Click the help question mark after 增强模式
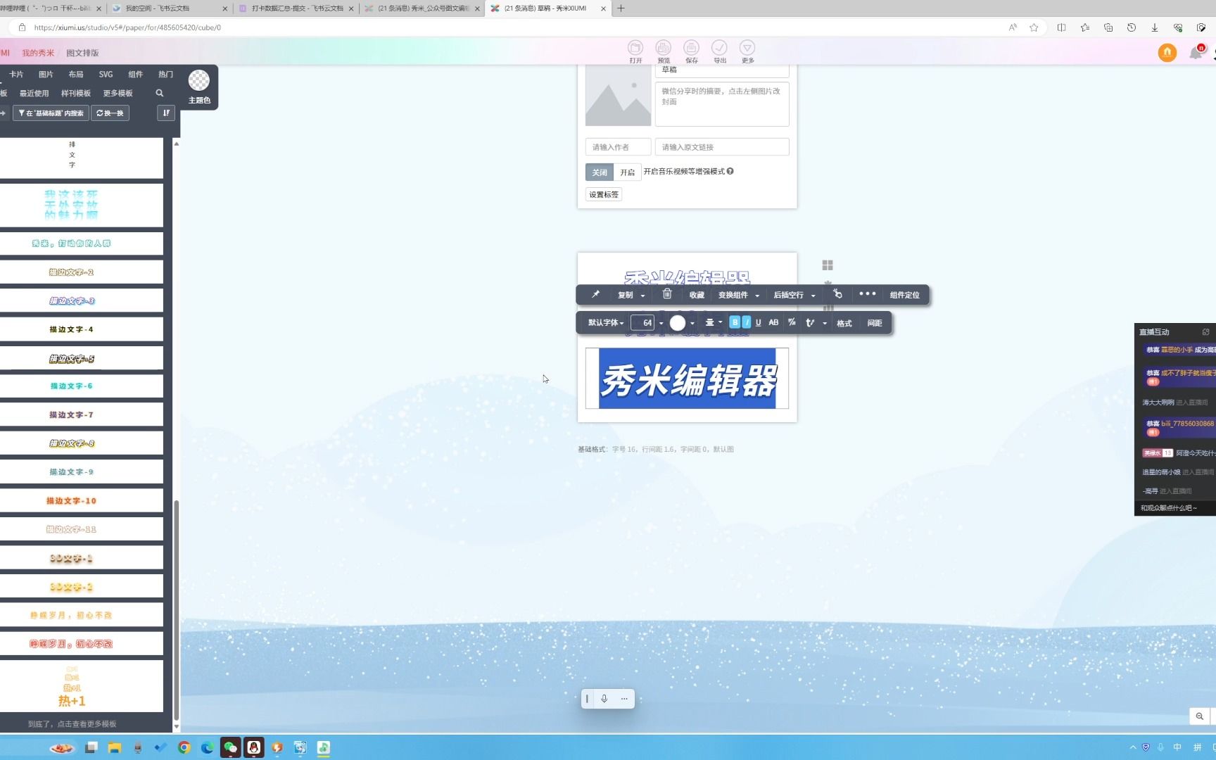This screenshot has height=760, width=1216. tap(730, 171)
